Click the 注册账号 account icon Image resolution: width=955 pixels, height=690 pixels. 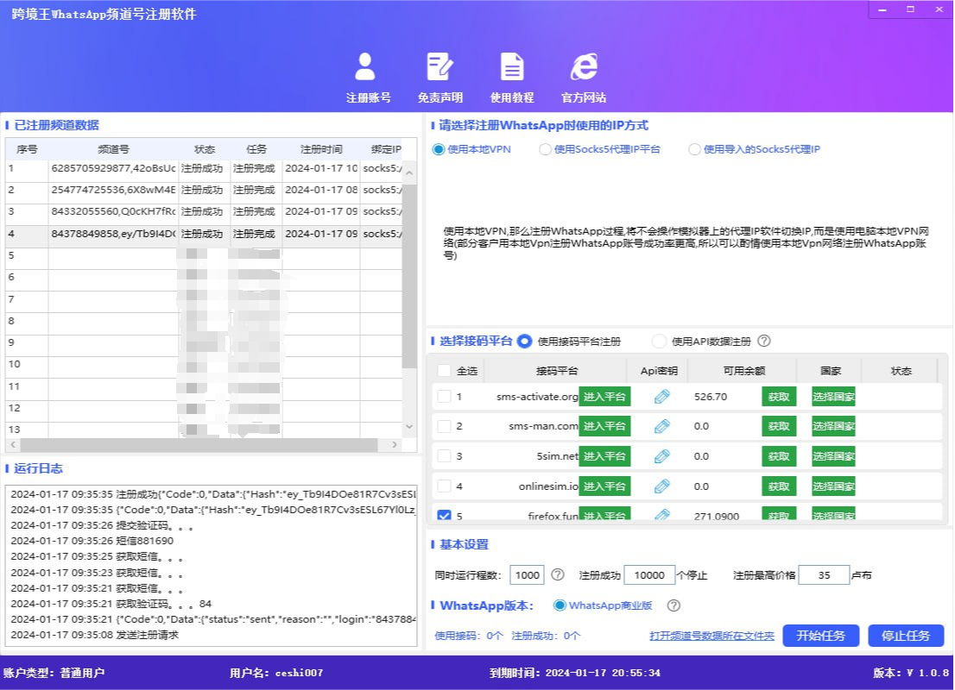(366, 67)
